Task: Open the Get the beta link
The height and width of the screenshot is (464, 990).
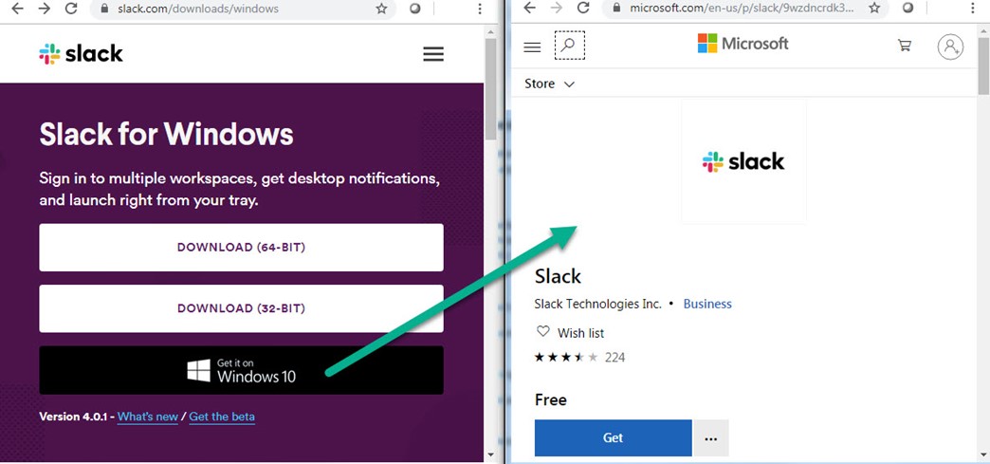Action: (222, 417)
